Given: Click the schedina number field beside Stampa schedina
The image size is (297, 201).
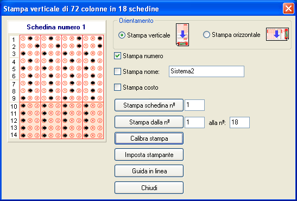Looking at the screenshot, I should tap(194, 105).
